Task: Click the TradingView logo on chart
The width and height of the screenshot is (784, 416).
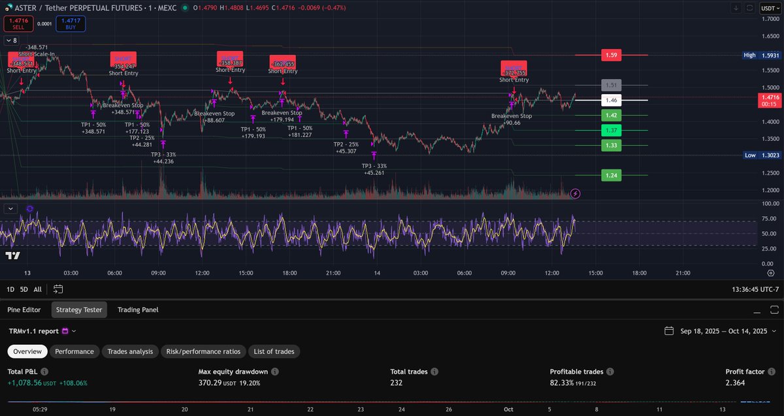Action: pyautogui.click(x=12, y=255)
